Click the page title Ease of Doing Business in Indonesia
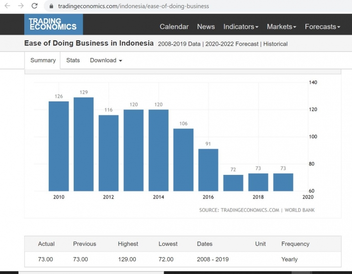This screenshot has width=352, height=274. pyautogui.click(x=89, y=43)
